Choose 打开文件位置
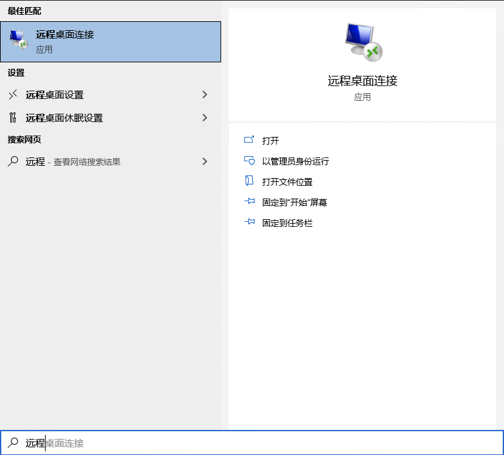This screenshot has height=455, width=504. (287, 181)
